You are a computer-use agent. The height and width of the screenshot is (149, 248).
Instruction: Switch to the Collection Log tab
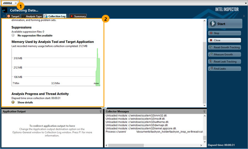pos(55,16)
